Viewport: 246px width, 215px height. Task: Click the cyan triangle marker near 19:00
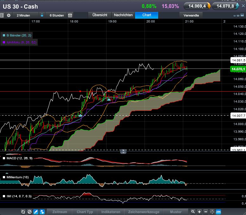click(109, 99)
